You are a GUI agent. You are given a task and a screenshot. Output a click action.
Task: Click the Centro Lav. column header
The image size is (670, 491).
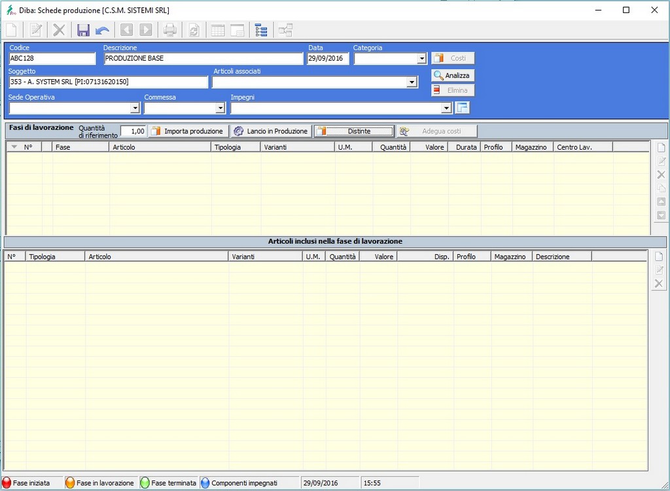583,147
